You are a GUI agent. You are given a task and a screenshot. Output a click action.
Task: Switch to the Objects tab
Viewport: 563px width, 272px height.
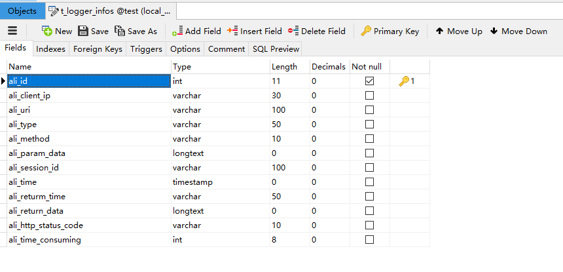[x=22, y=11]
